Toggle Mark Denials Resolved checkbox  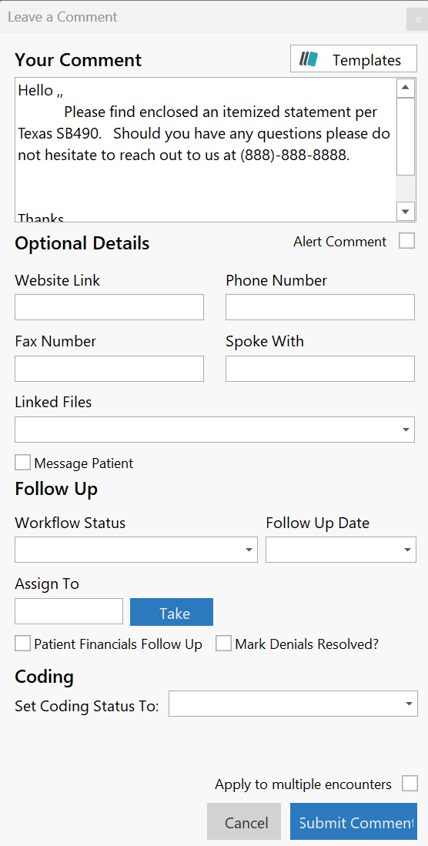coord(223,644)
